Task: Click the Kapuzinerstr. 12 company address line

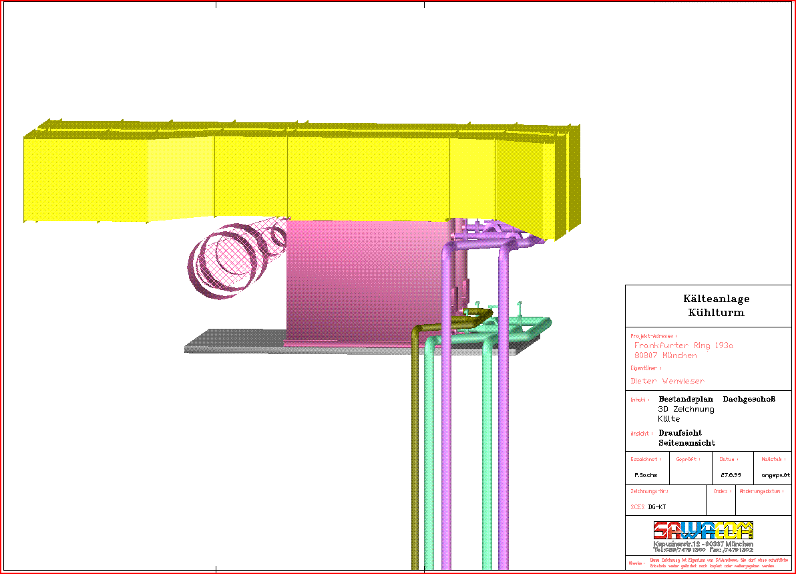Action: click(703, 544)
